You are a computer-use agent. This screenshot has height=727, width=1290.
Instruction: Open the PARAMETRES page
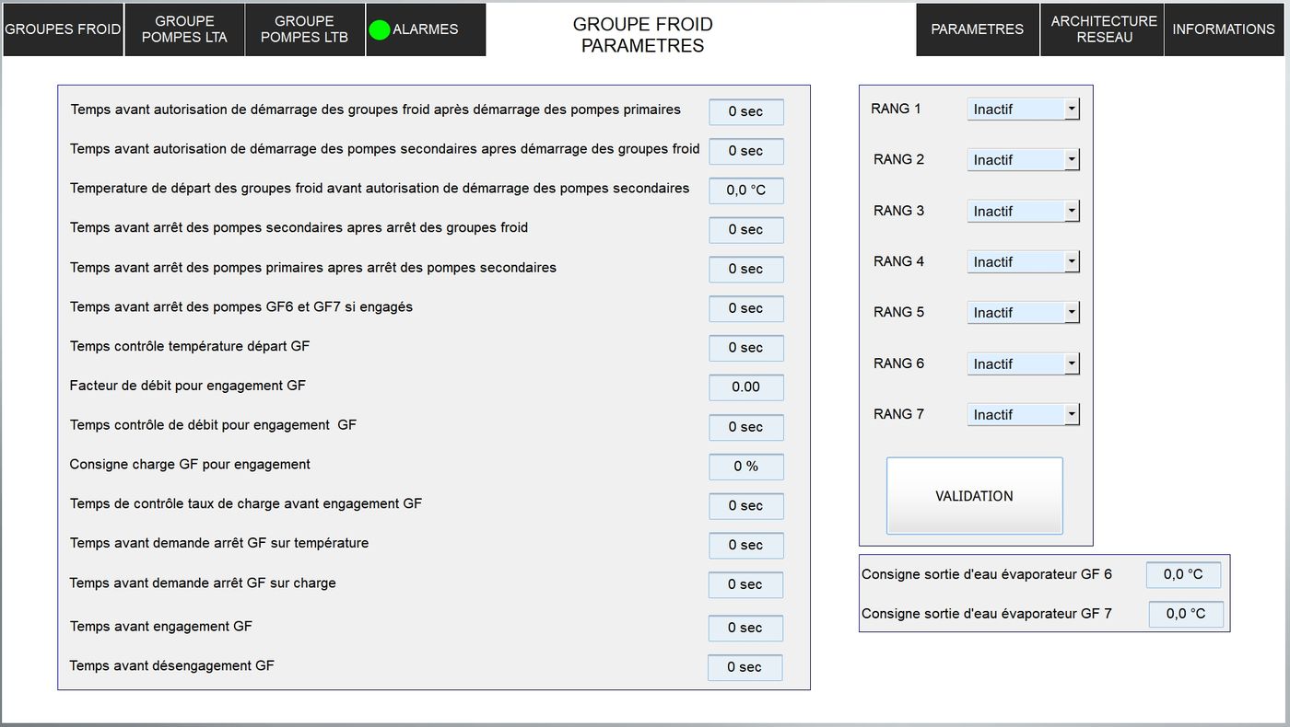coord(978,29)
